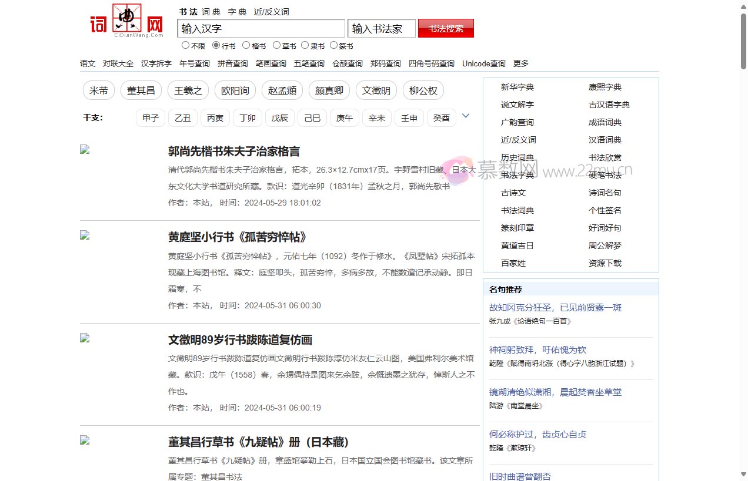Open the 新华字典 sidebar link
This screenshot has width=748, height=481.
[x=518, y=87]
